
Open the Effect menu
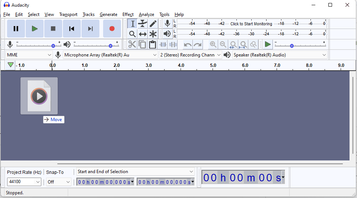128,14
